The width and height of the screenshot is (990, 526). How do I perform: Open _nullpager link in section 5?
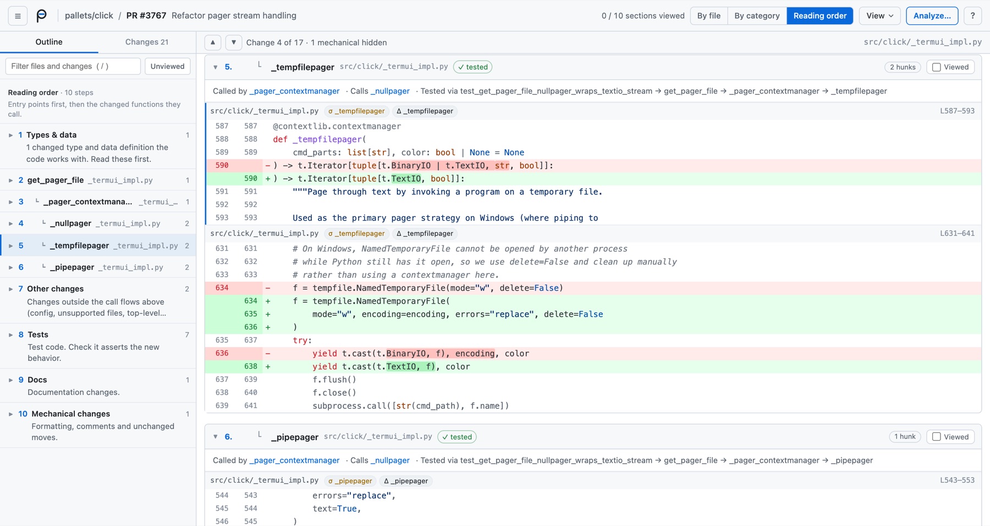pyautogui.click(x=390, y=91)
